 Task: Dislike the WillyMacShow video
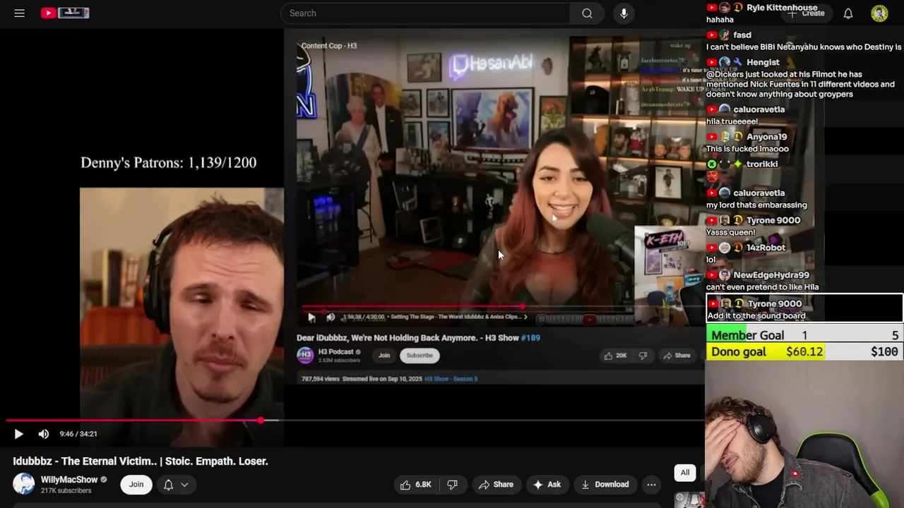pyautogui.click(x=453, y=484)
